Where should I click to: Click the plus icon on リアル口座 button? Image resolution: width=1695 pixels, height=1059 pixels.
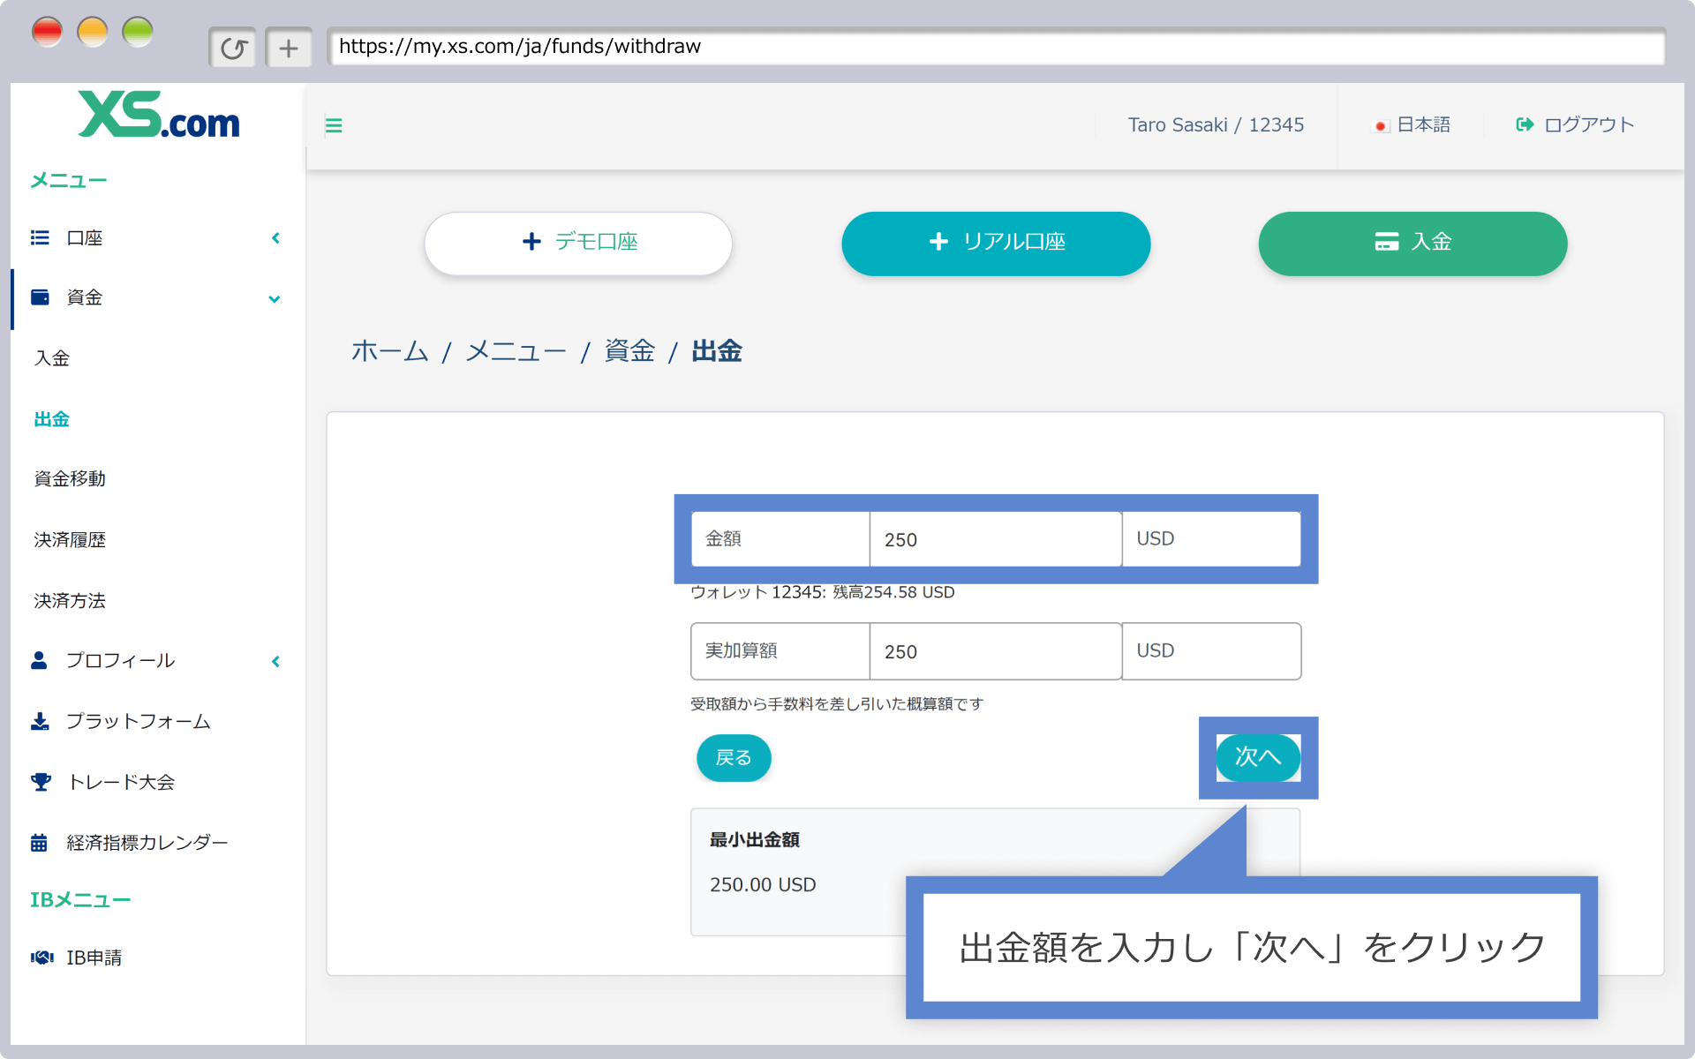tap(938, 242)
